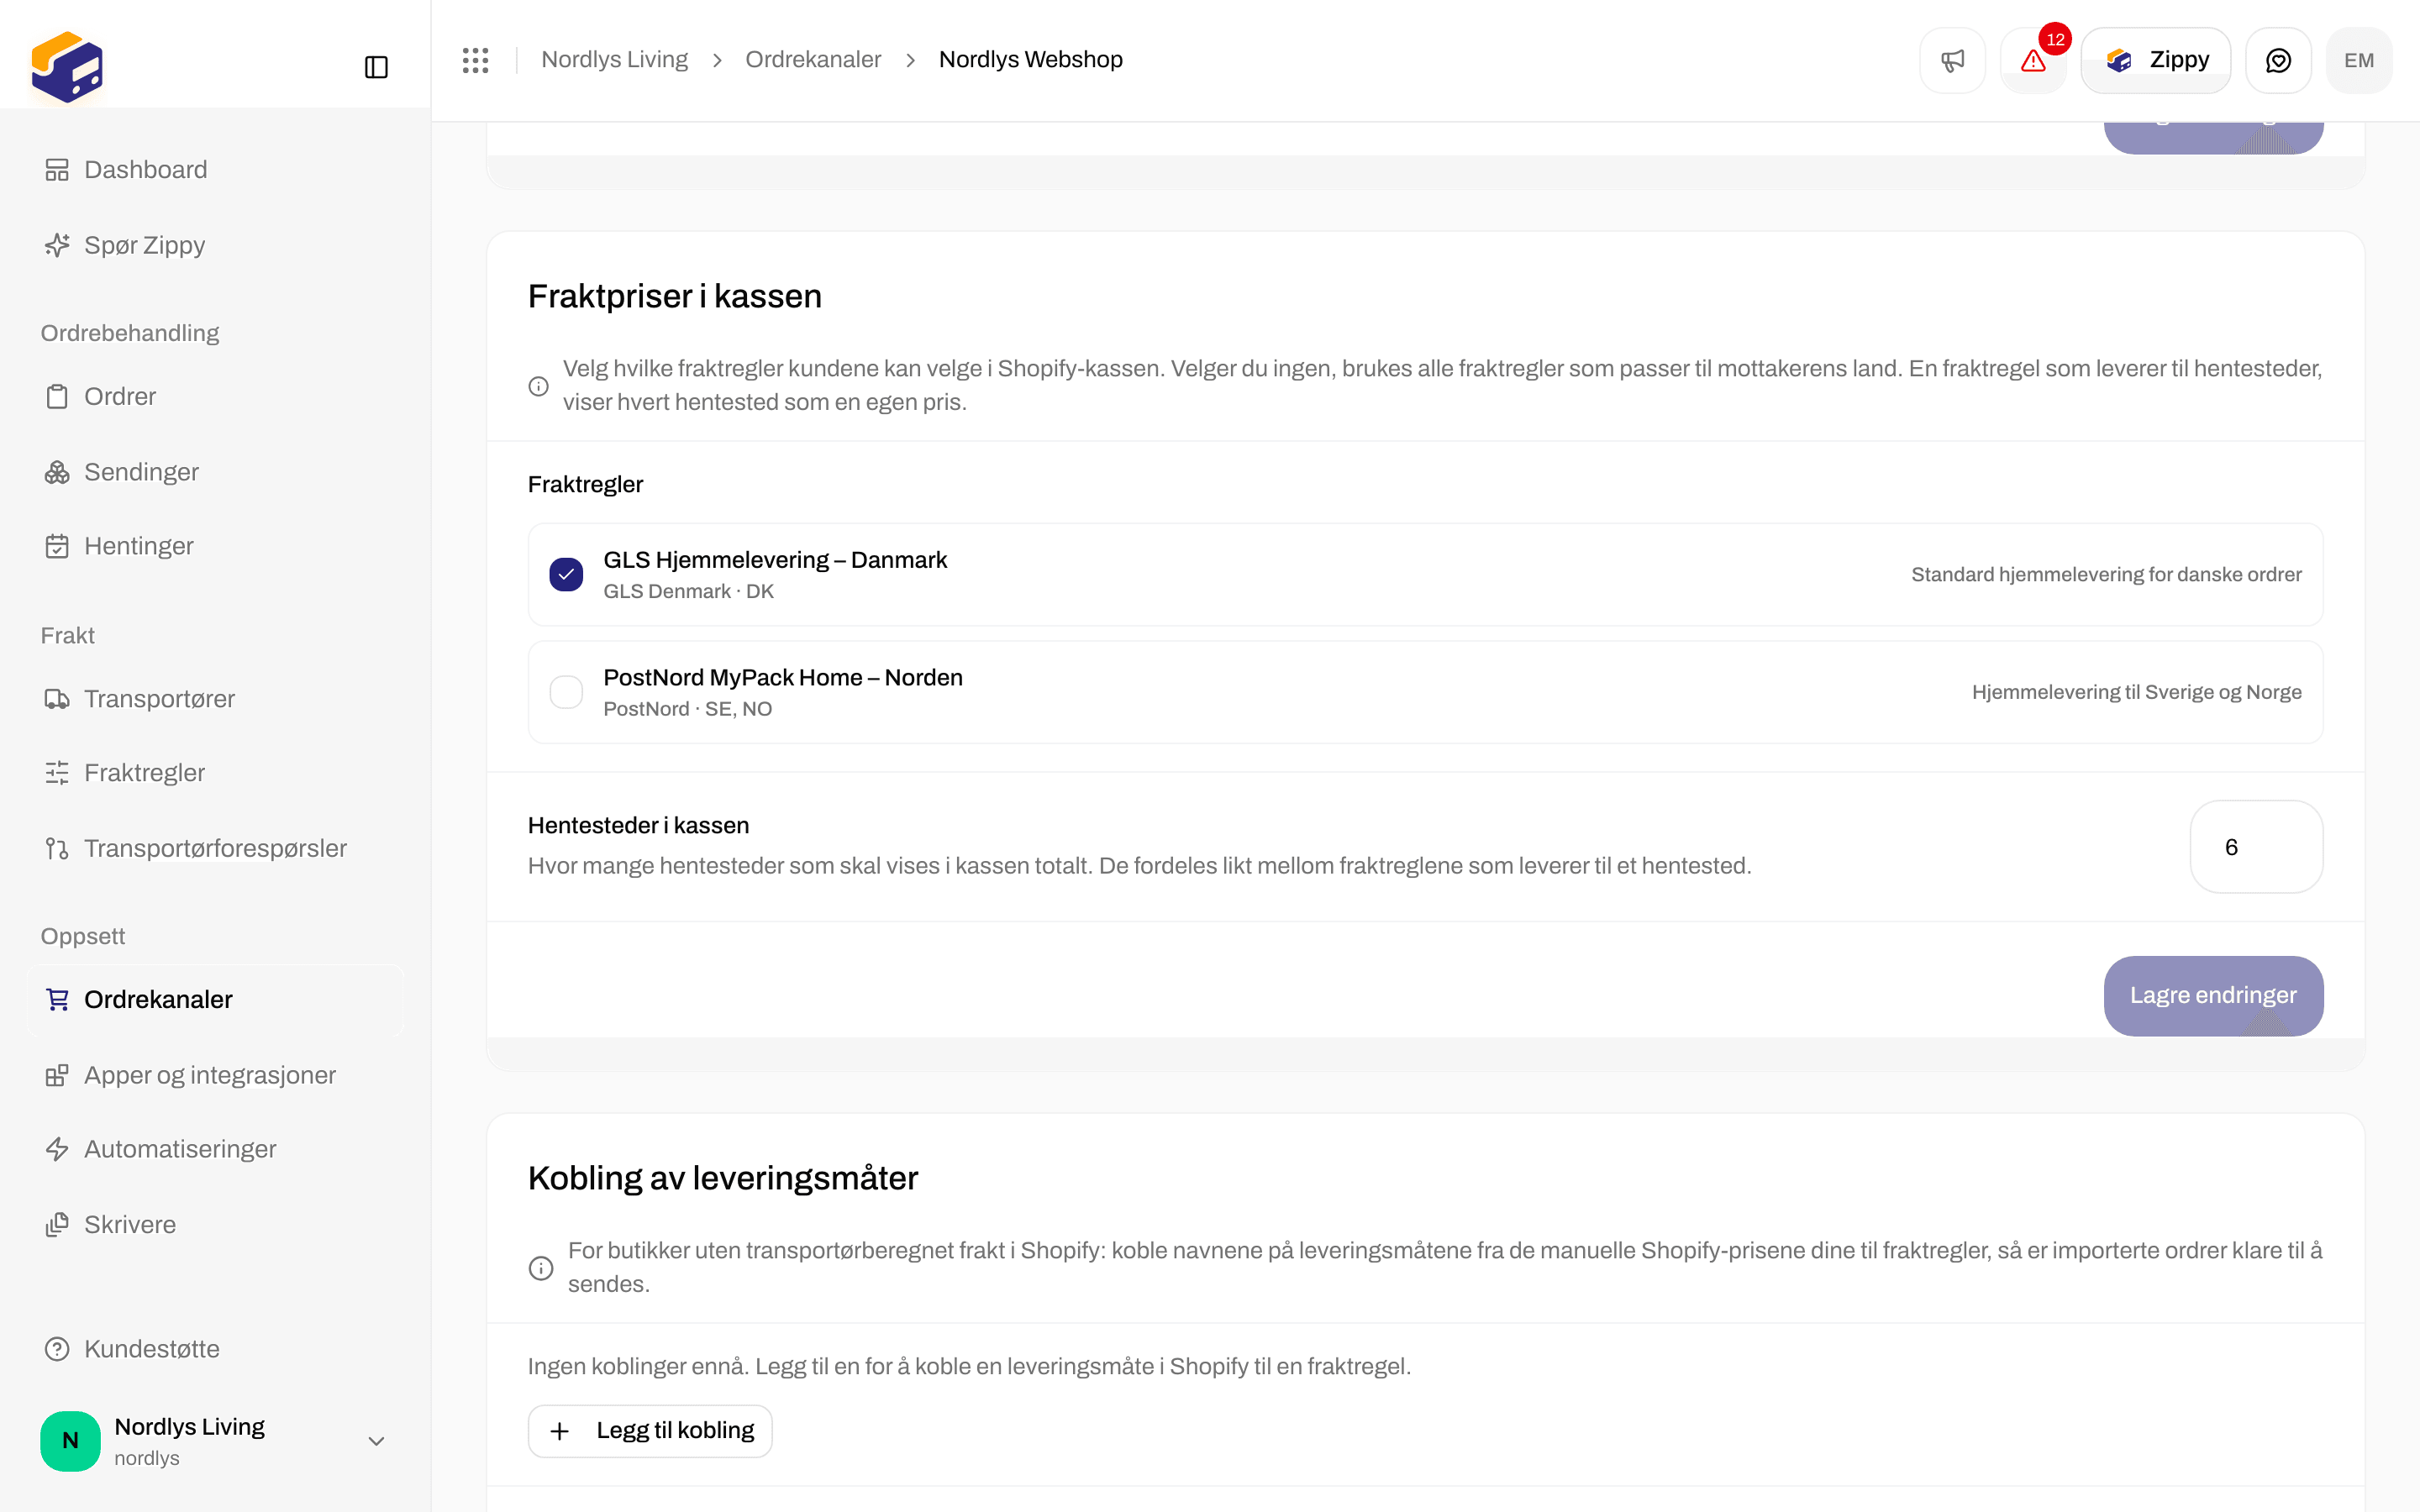Open Sendinger in the sidebar
Image resolution: width=2420 pixels, height=1512 pixels.
pos(216,472)
